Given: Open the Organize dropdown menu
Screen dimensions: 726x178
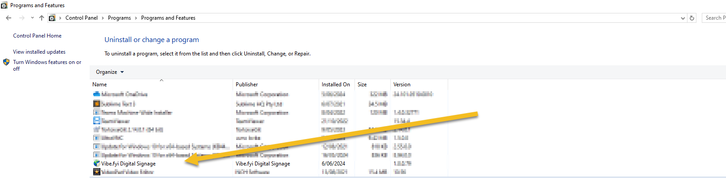Looking at the screenshot, I should coord(110,72).
